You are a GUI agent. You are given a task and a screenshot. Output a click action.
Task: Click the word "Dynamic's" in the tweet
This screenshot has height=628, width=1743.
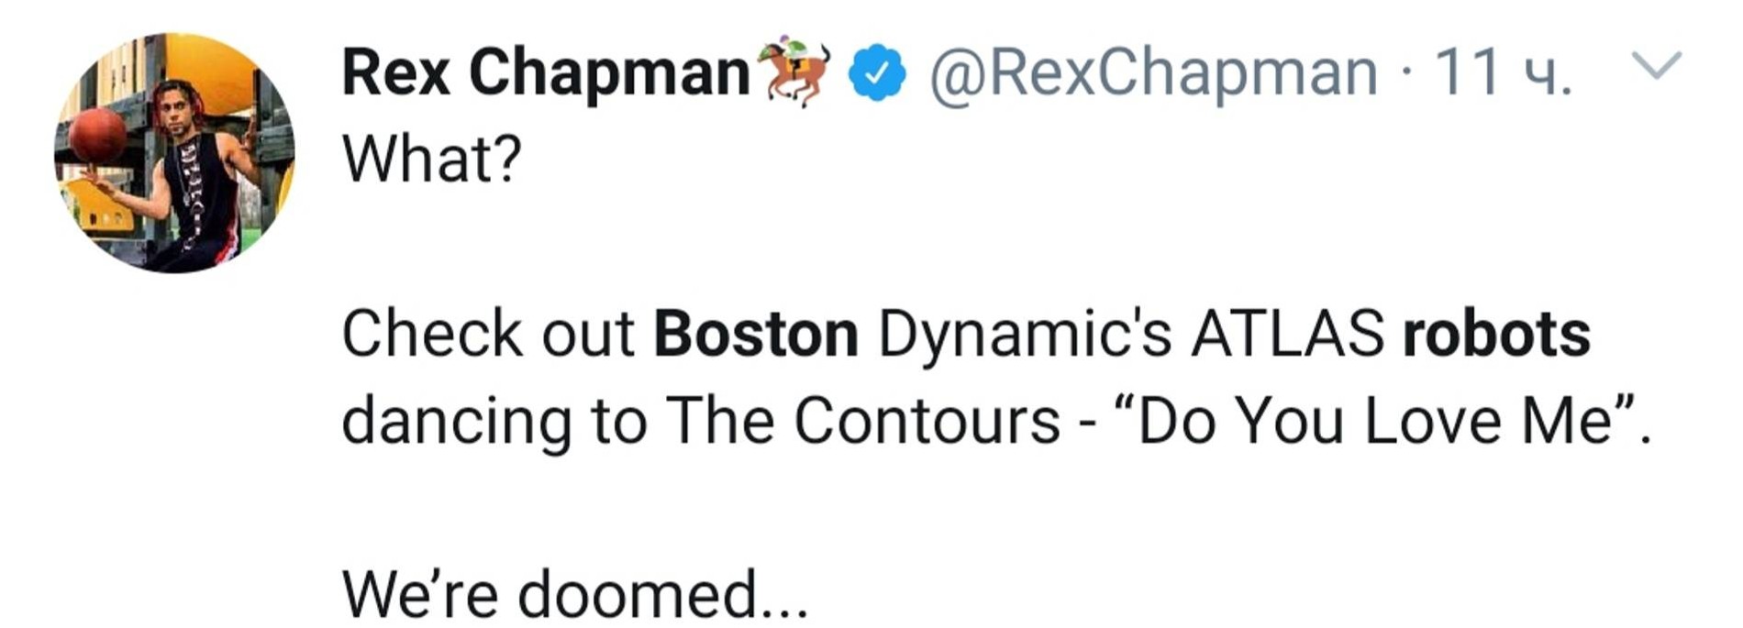1025,334
